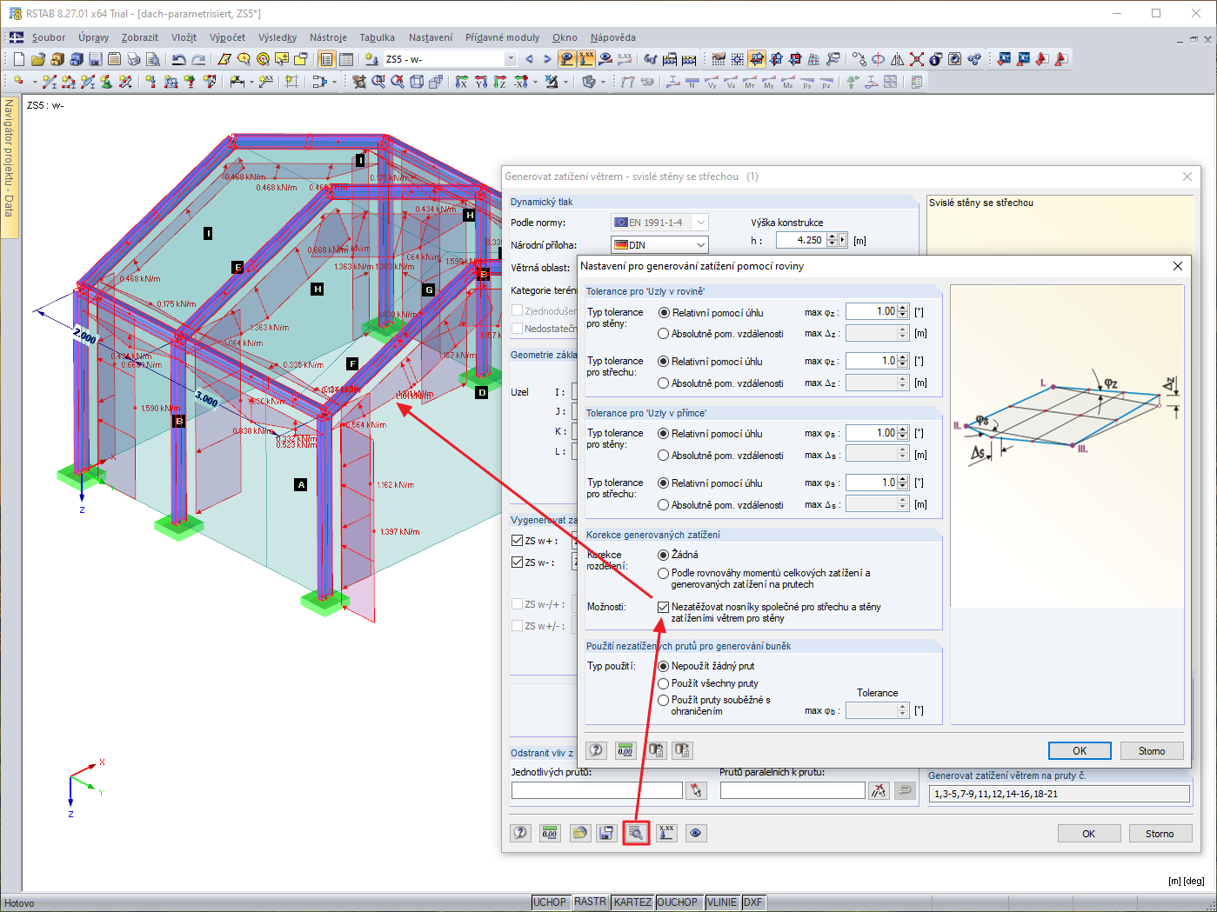The image size is (1217, 912).
Task: Click the units 0.00 icon in settings dialog
Action: [625, 750]
